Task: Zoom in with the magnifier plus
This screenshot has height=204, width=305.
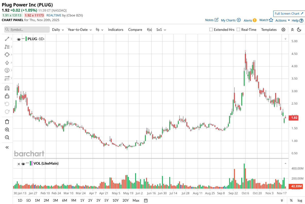Action: (x=7, y=130)
